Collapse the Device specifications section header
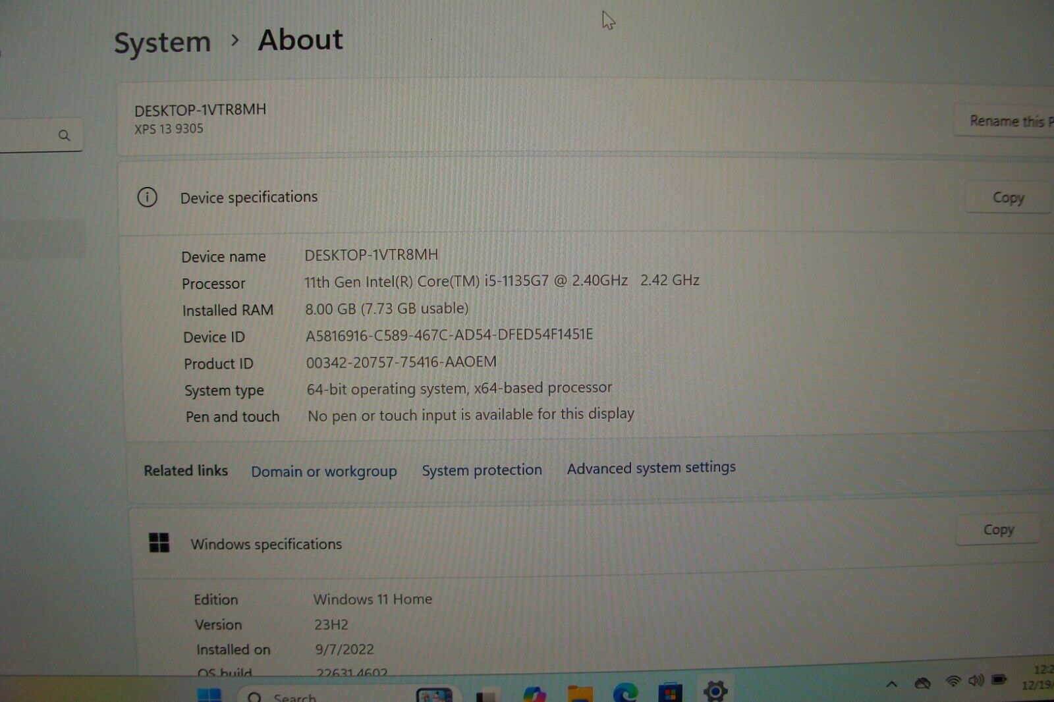1054x702 pixels. (586, 197)
